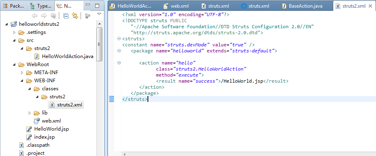Image resolution: width=376 pixels, height=156 pixels.
Task: Click the "struts2.HelloWorldAction" class attribute value
Action: coord(210,69)
